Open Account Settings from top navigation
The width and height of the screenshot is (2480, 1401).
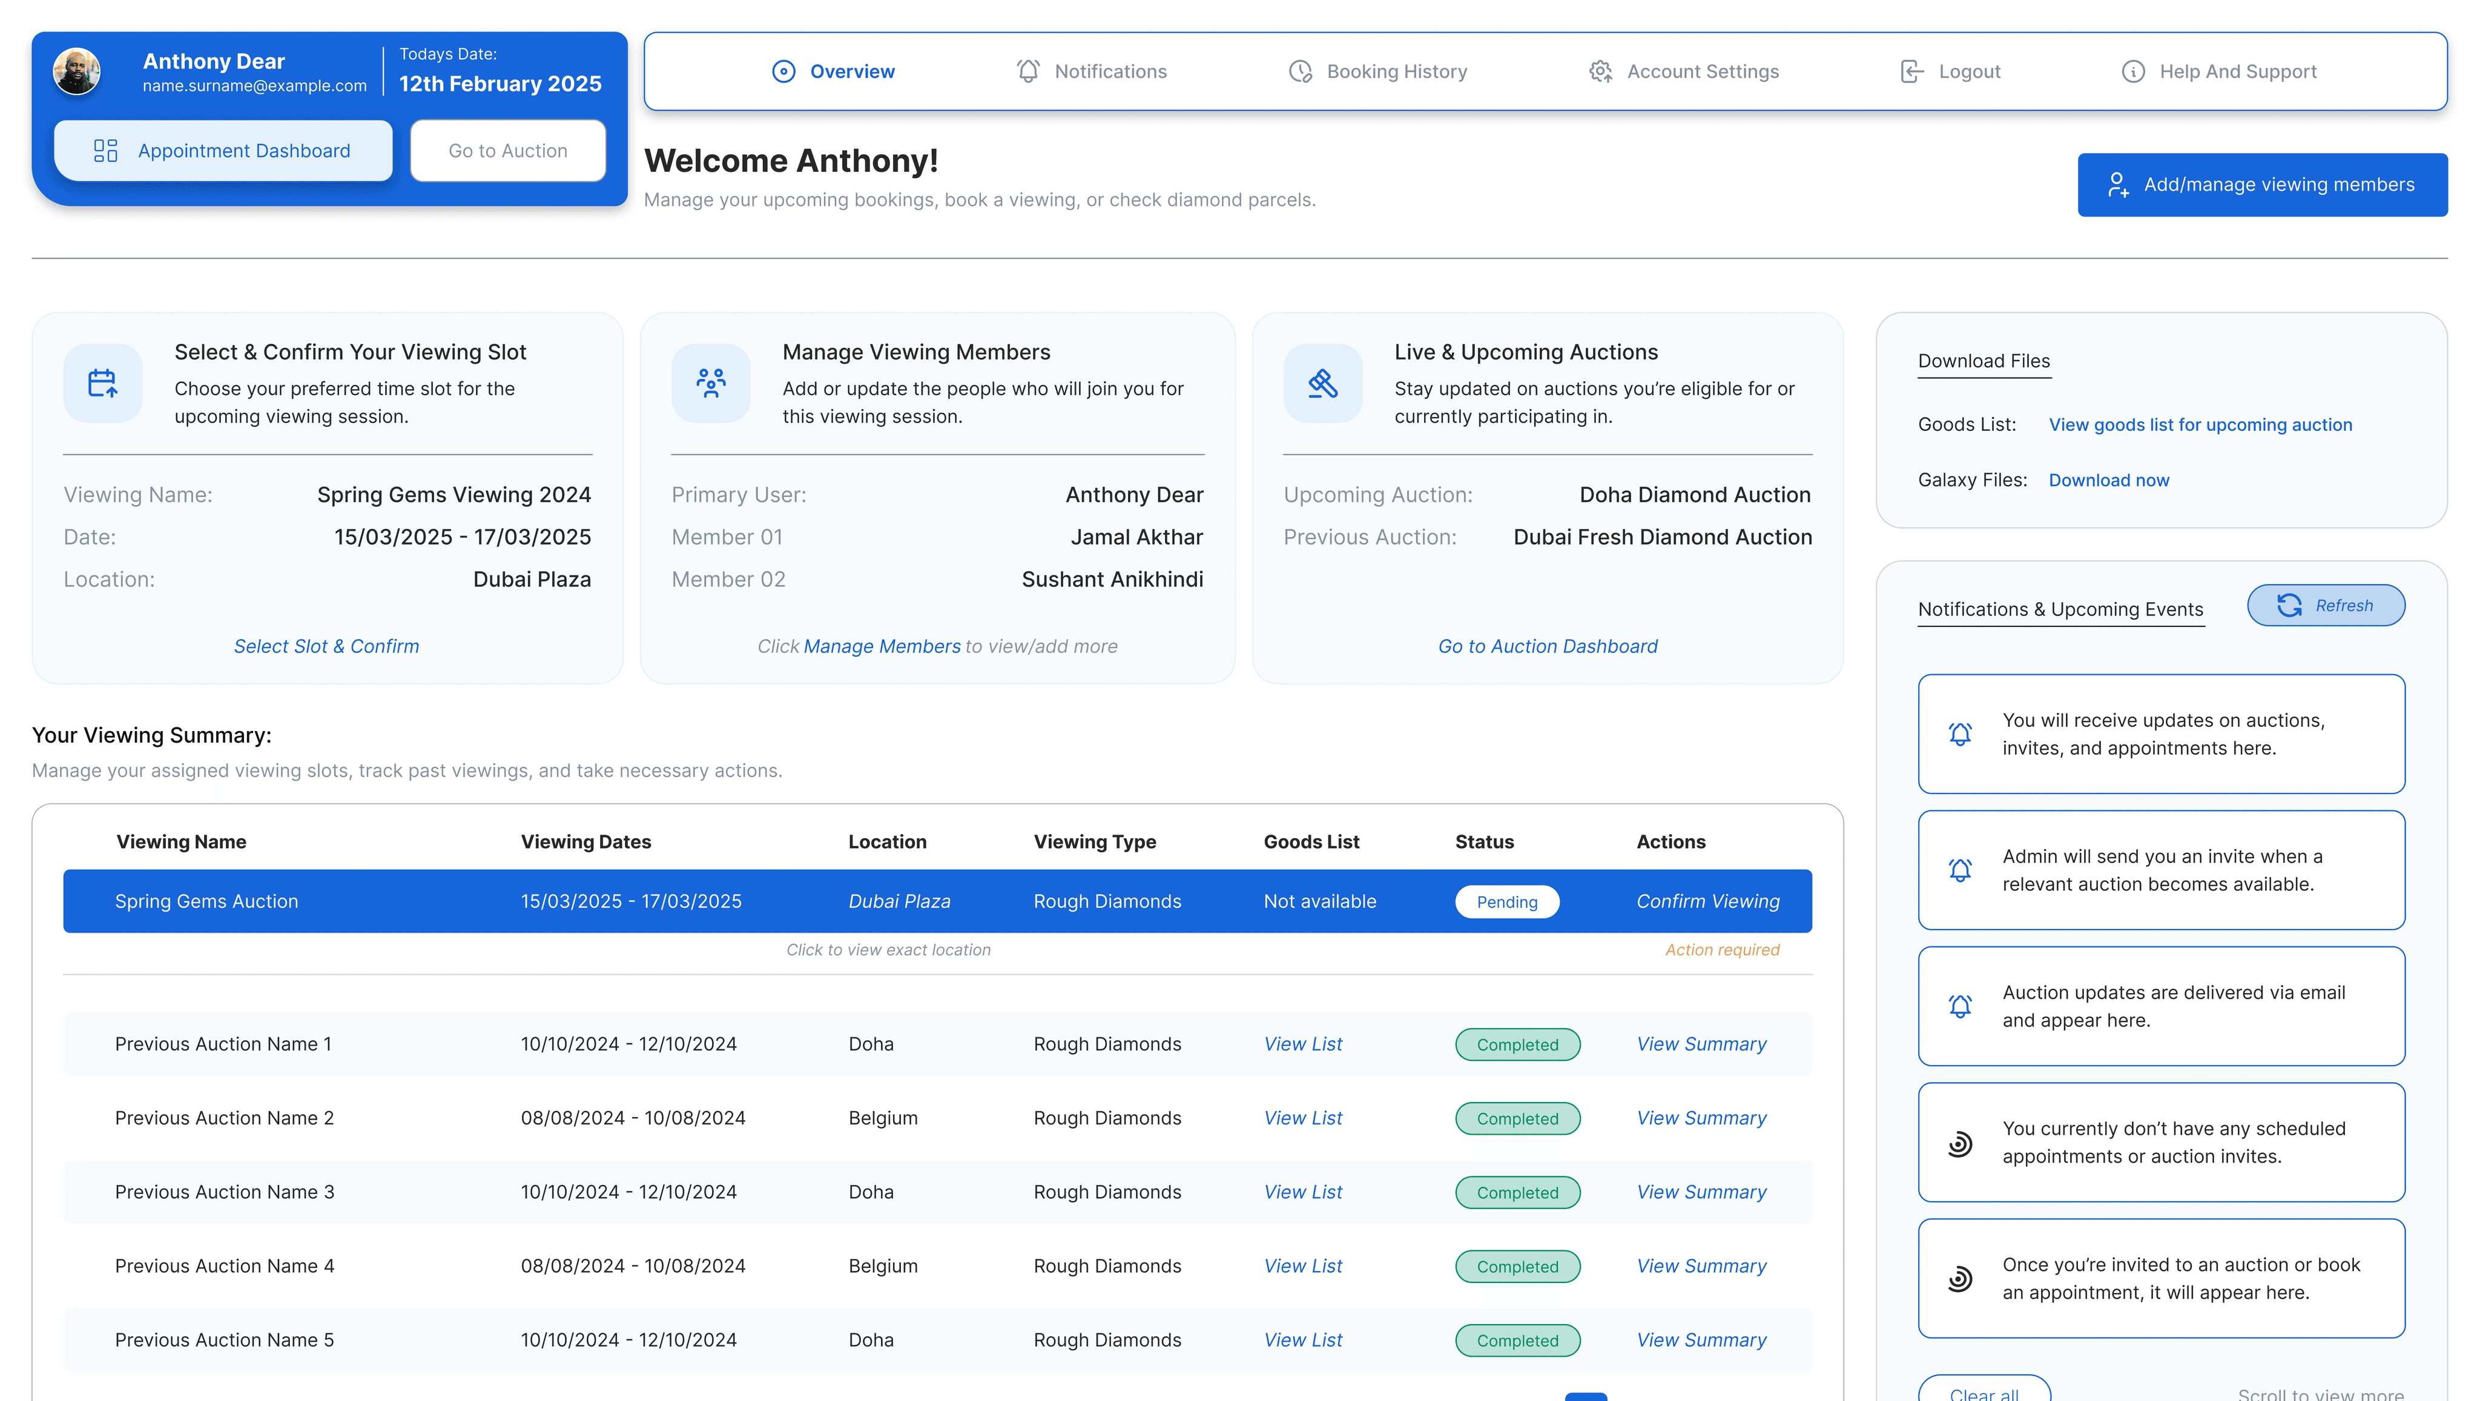pyautogui.click(x=1684, y=71)
